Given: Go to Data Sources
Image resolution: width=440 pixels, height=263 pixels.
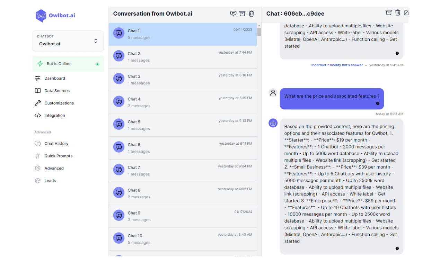Looking at the screenshot, I should [57, 91].
